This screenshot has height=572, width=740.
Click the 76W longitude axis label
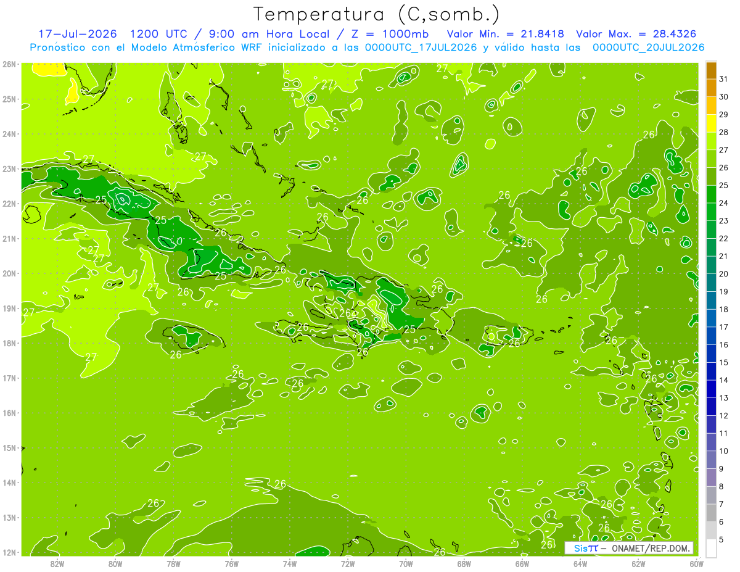[x=232, y=563]
